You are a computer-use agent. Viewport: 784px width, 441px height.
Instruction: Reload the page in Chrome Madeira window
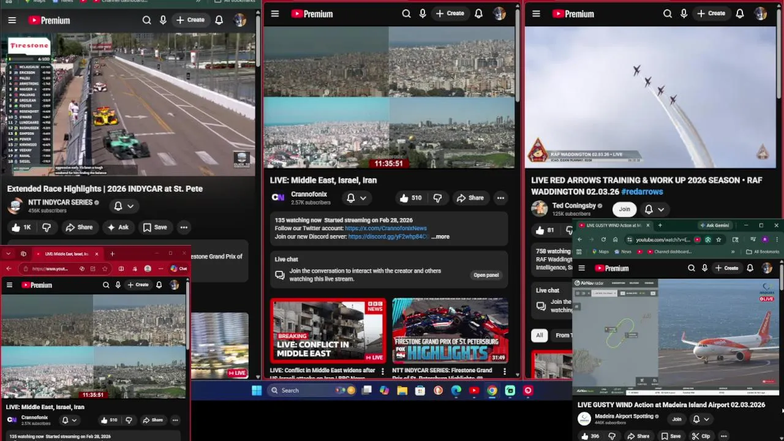coord(603,239)
